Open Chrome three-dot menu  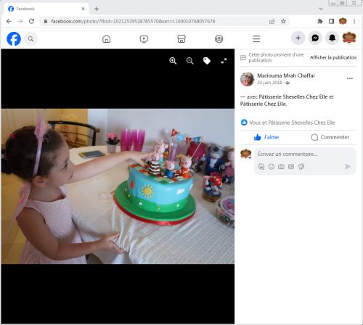tap(354, 21)
